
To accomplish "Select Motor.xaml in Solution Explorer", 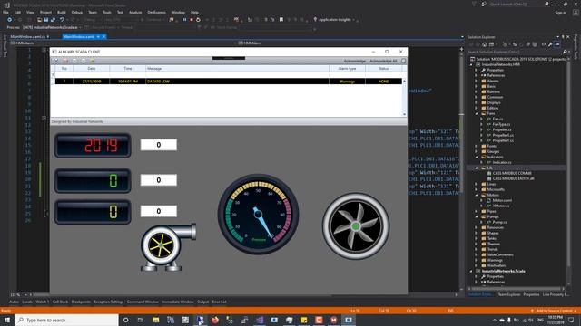I will click(502, 200).
